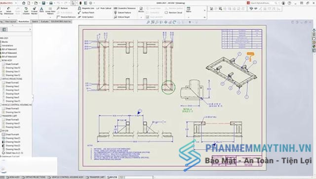Open the BOM-ASSY sheet tab at bottom

click(x=13, y=177)
